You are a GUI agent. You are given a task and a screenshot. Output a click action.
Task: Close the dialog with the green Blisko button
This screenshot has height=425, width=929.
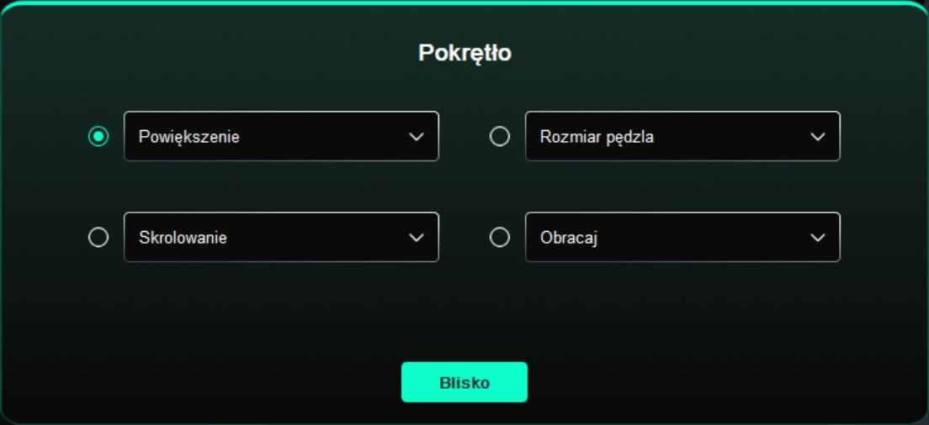click(464, 382)
